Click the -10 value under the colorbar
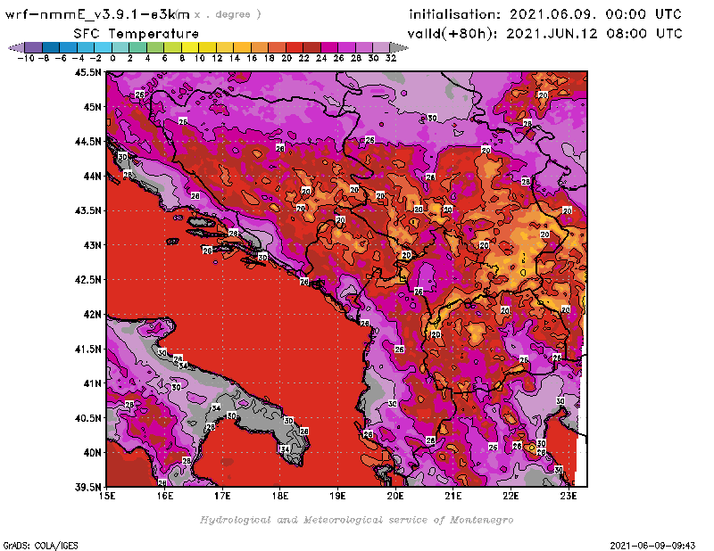Screen dimensions: 714x551 tap(26, 58)
